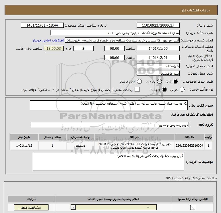Screen dimensions: 221x213
Task: Click the price validity time 08:00 field
Action: (x=115, y=57)
